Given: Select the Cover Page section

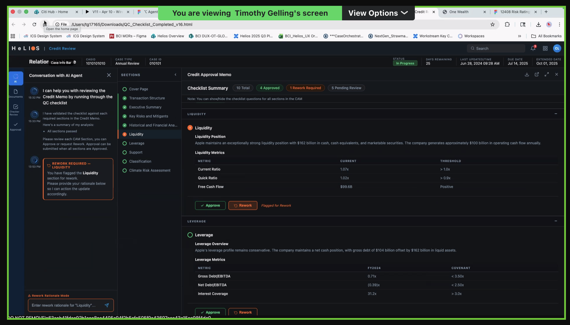Looking at the screenshot, I should pos(150,89).
